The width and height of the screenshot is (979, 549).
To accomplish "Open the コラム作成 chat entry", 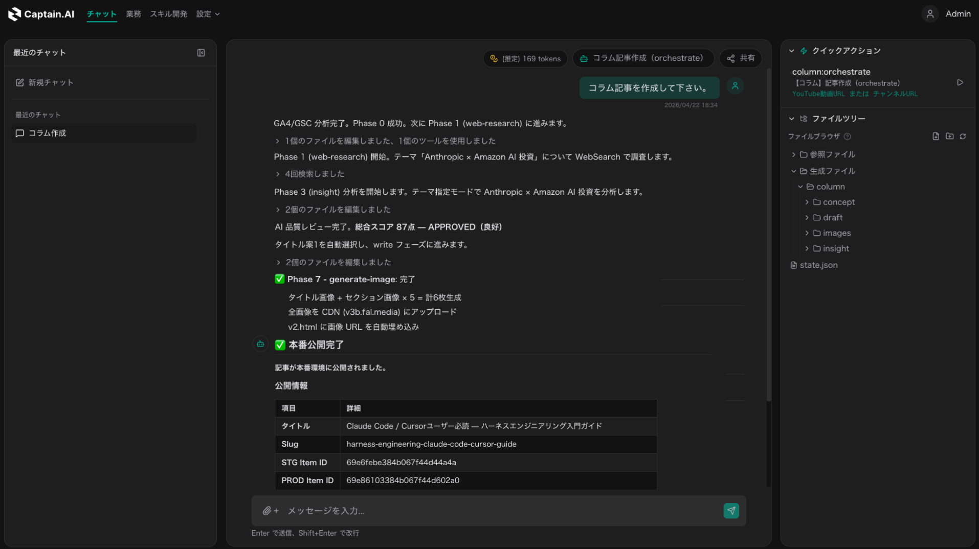I will coord(104,133).
